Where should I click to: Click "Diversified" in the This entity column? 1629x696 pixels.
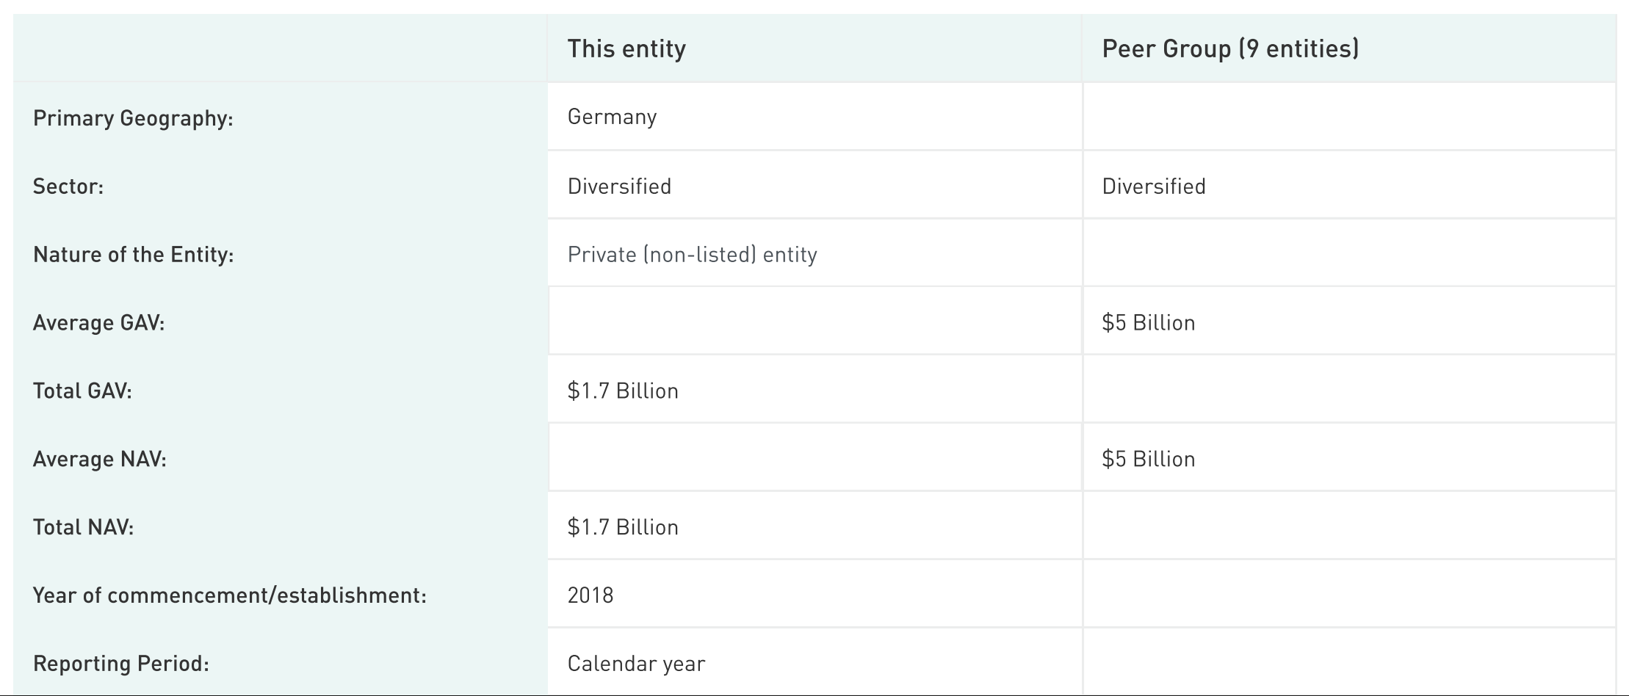coord(619,186)
